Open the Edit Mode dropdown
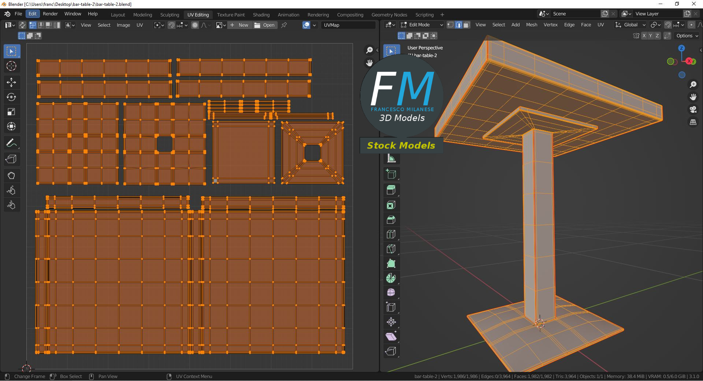Screen dimensions: 703x381 422,25
